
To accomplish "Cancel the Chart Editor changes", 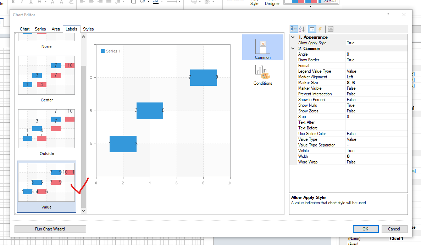I will [x=394, y=229].
